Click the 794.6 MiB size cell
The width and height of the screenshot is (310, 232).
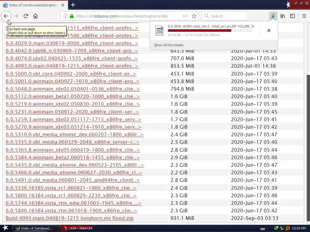click(x=182, y=89)
